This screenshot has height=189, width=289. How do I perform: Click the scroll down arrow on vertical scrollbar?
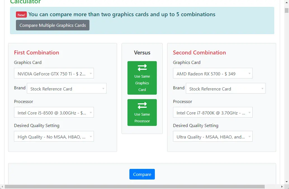[x=286, y=182]
